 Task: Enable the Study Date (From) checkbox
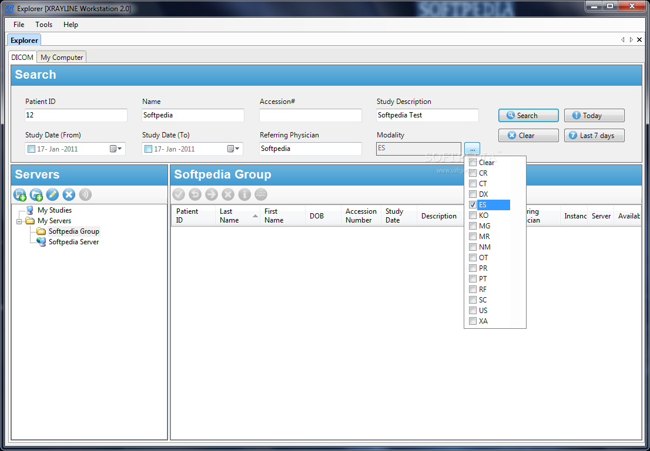tap(32, 149)
